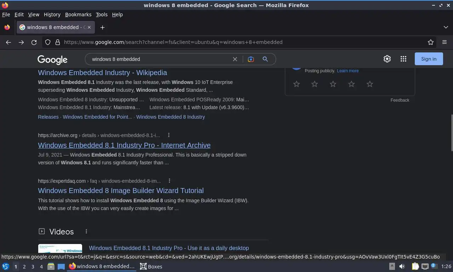Open Windows Embedded 8.1 Industry Pro Internet Archive

pyautogui.click(x=124, y=145)
